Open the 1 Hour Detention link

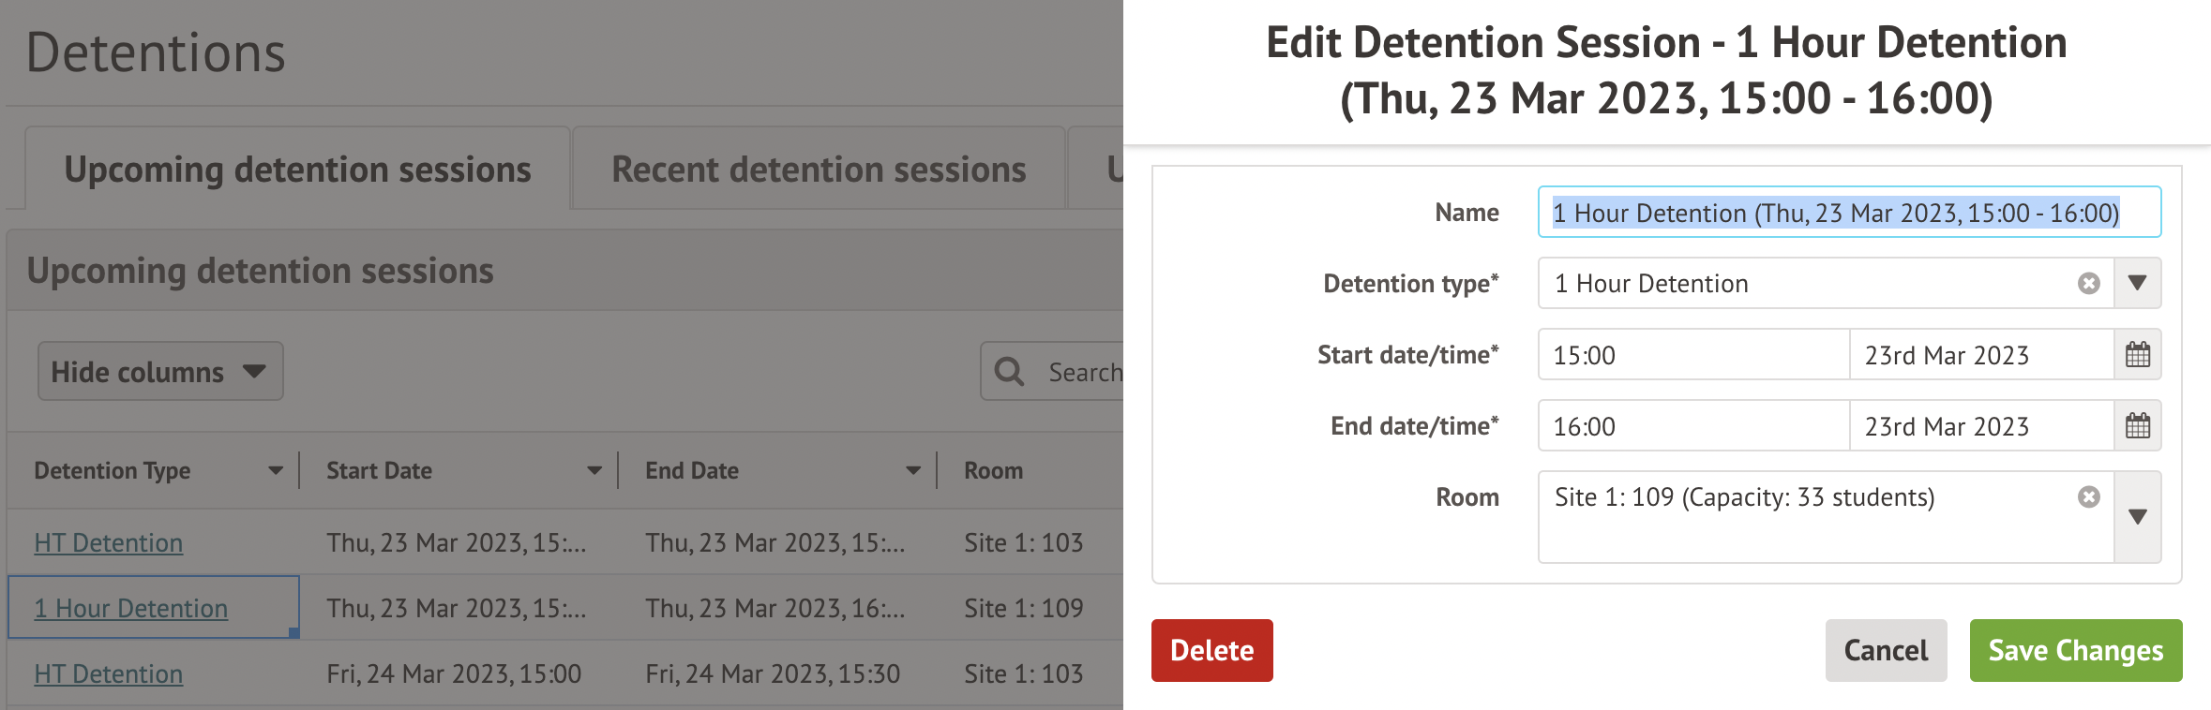(131, 609)
